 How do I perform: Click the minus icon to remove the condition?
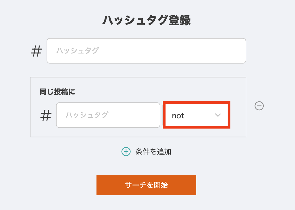pyautogui.click(x=259, y=106)
